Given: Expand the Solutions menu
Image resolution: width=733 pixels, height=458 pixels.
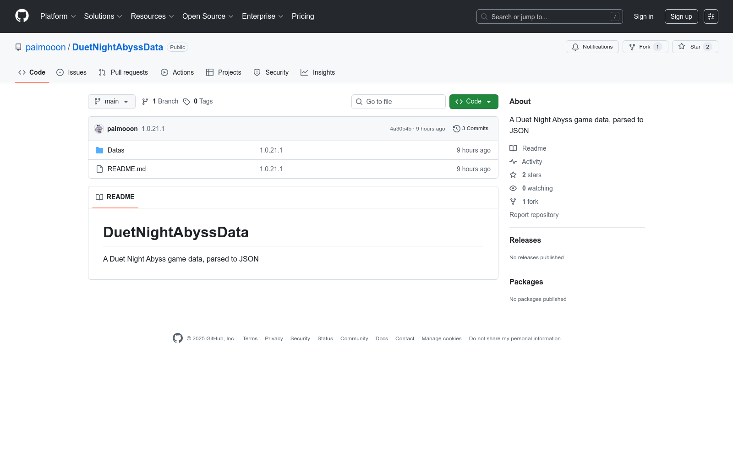Looking at the screenshot, I should [103, 16].
